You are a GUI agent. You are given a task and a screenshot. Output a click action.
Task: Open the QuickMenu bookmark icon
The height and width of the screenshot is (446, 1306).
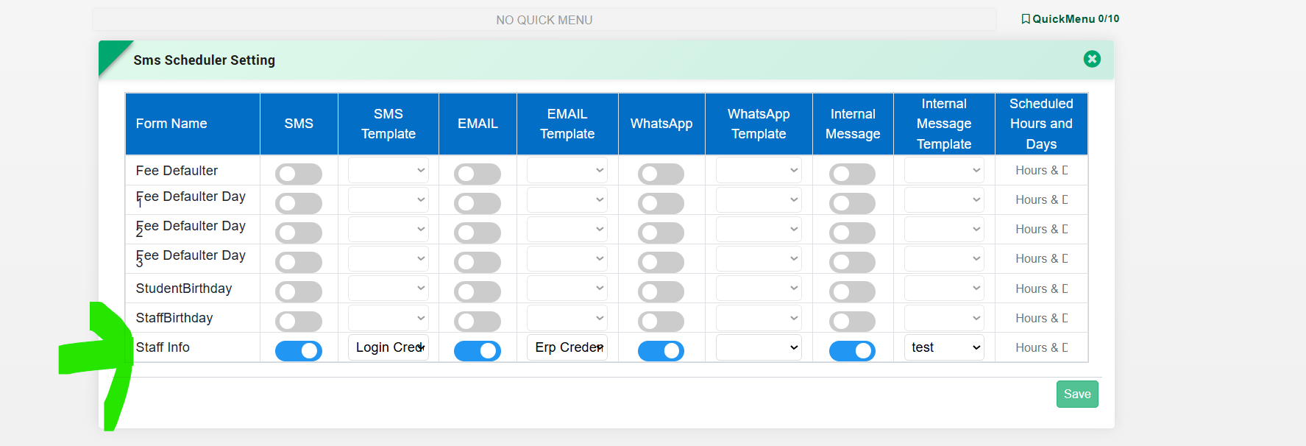(x=1026, y=19)
